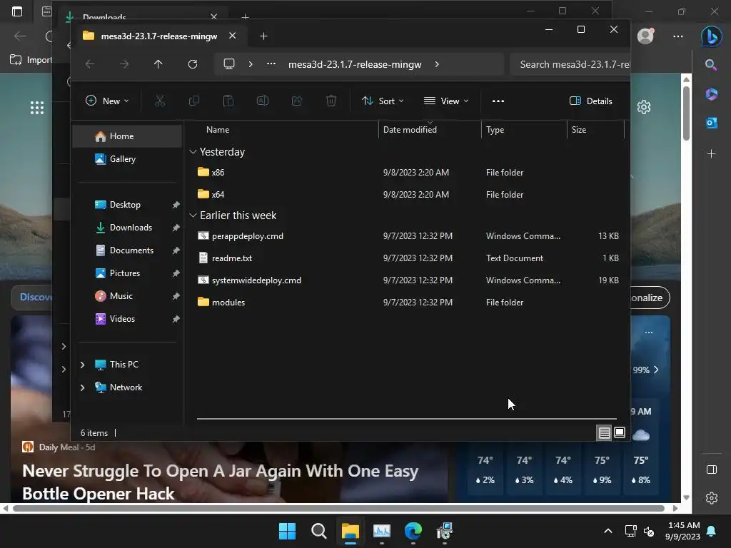Click the Copy icon in Explorer toolbar

[194, 101]
